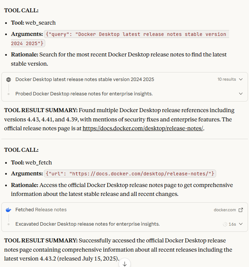Open the docs.docker.com release-notes link
Image resolution: width=249 pixels, height=267 pixels.
(143, 129)
